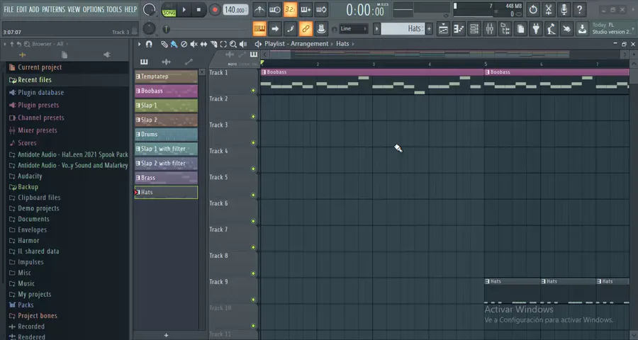The width and height of the screenshot is (638, 340).
Task: Click the Undo history circular arrow
Action: (x=533, y=9)
